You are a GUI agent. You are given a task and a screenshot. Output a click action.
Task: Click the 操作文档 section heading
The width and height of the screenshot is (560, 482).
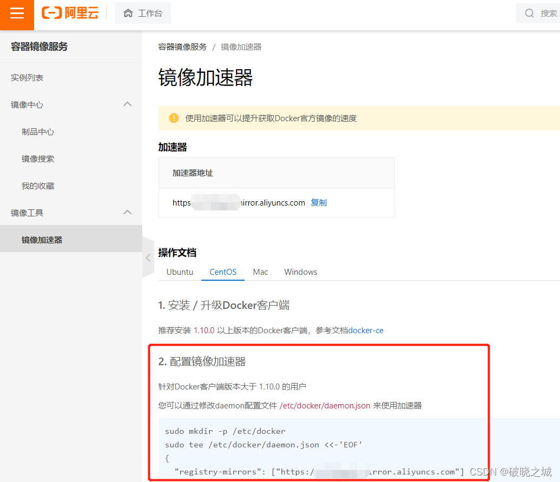pyautogui.click(x=177, y=253)
